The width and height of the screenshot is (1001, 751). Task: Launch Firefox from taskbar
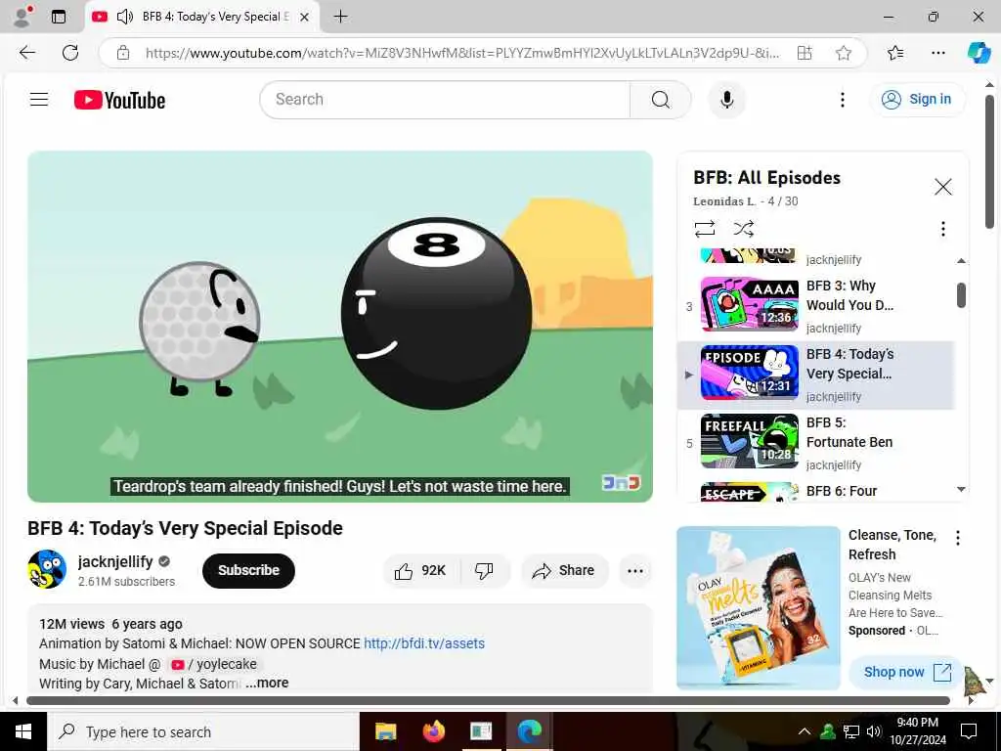[x=433, y=731]
